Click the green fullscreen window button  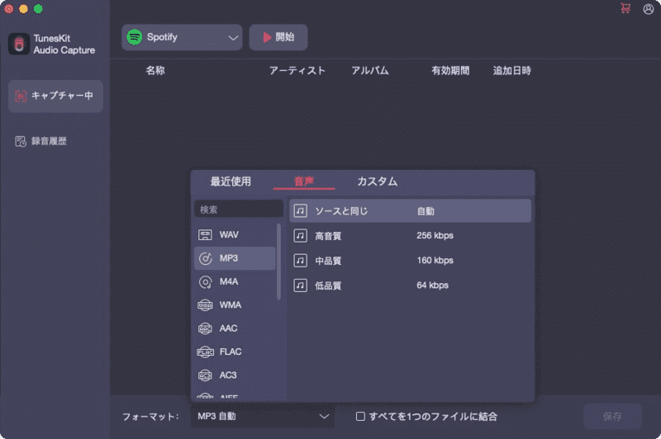tap(38, 9)
